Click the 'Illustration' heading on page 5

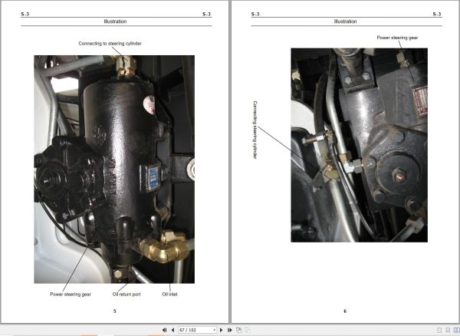(115, 21)
